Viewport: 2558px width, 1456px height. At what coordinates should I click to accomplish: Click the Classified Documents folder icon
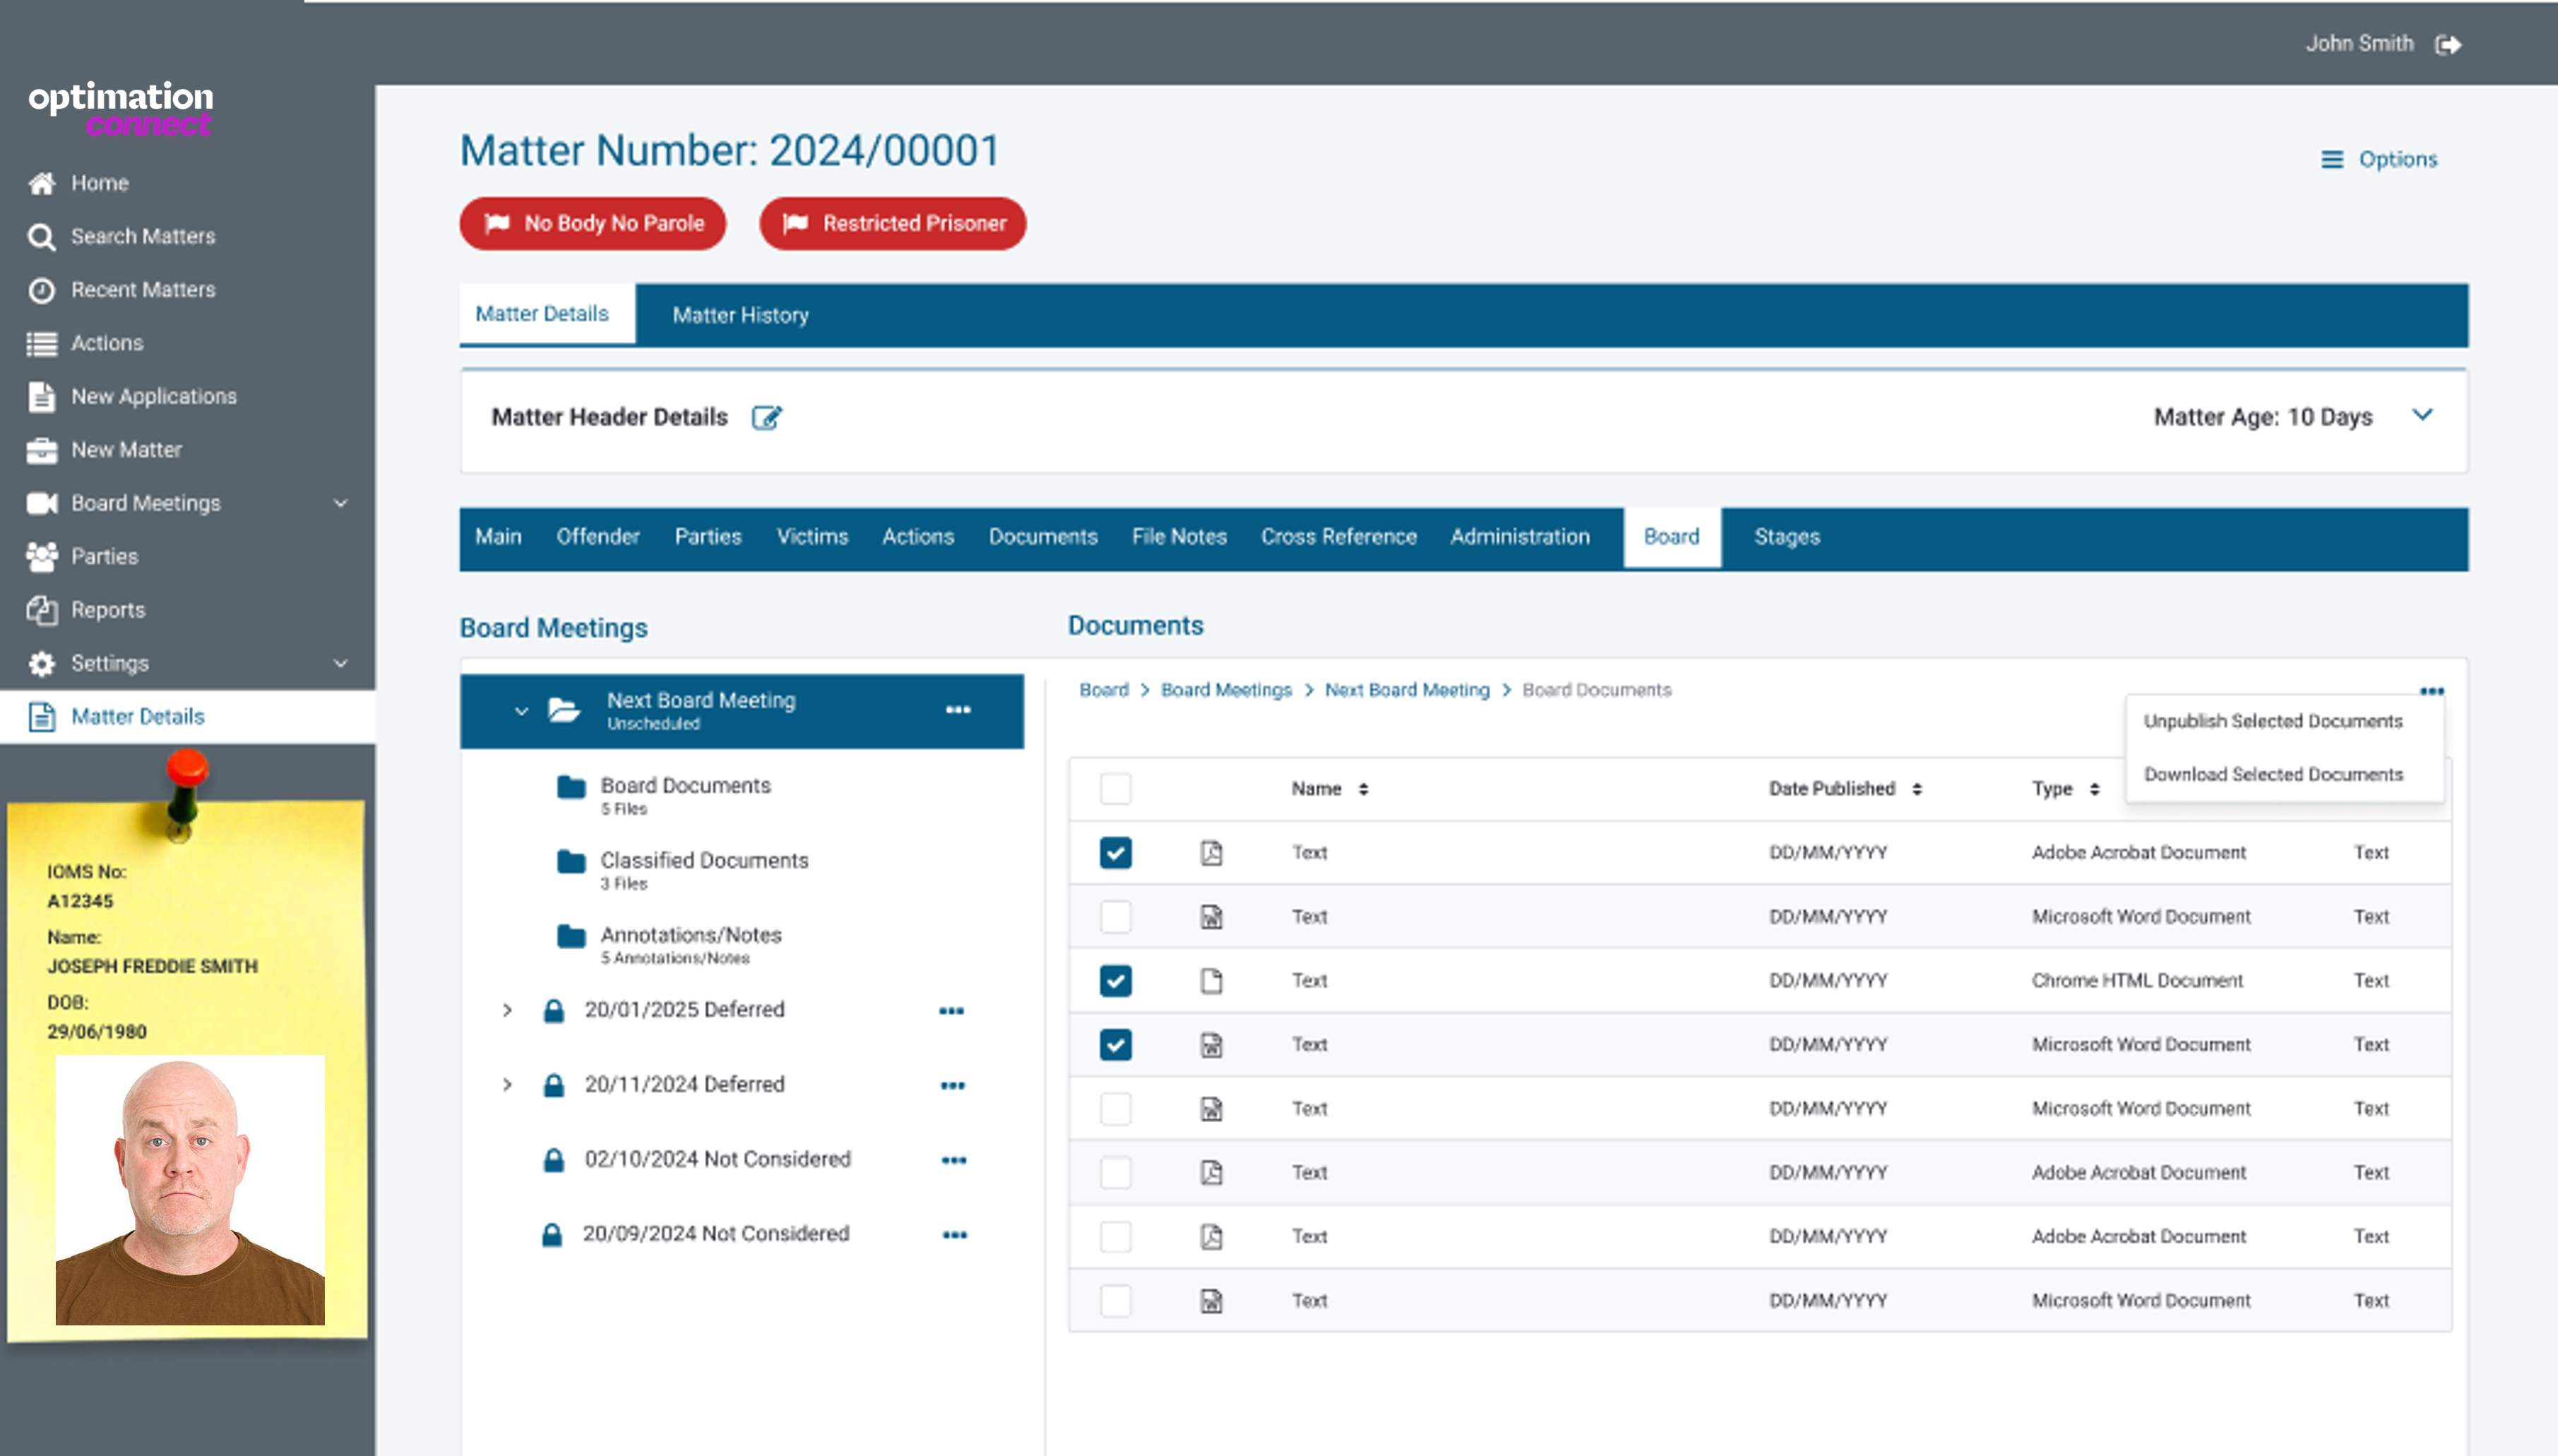[571, 861]
